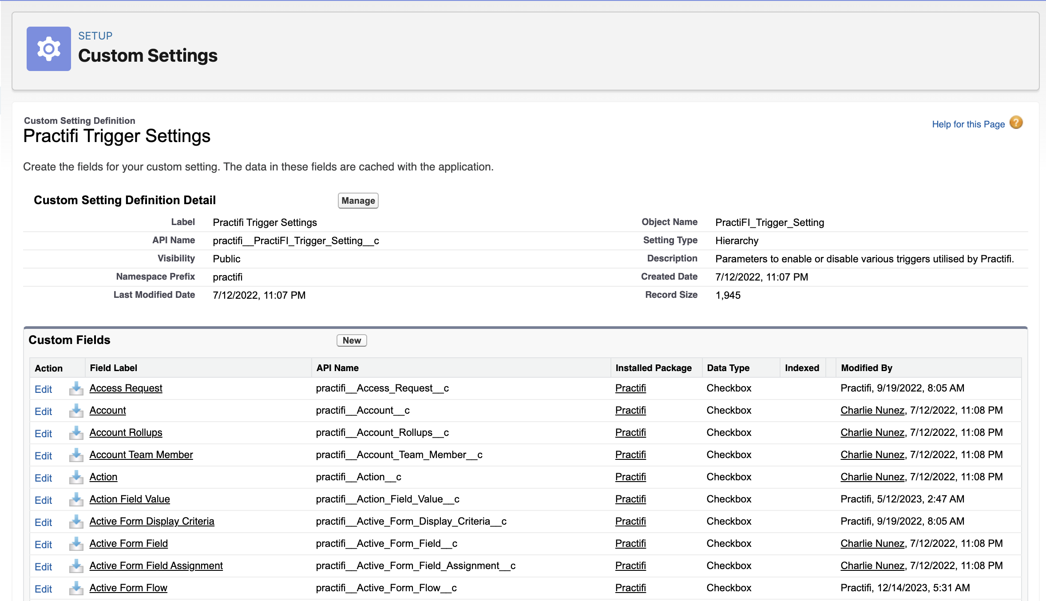1046x601 pixels.
Task: Open Charlie Nunez link in Account Rollups row
Action: [872, 432]
